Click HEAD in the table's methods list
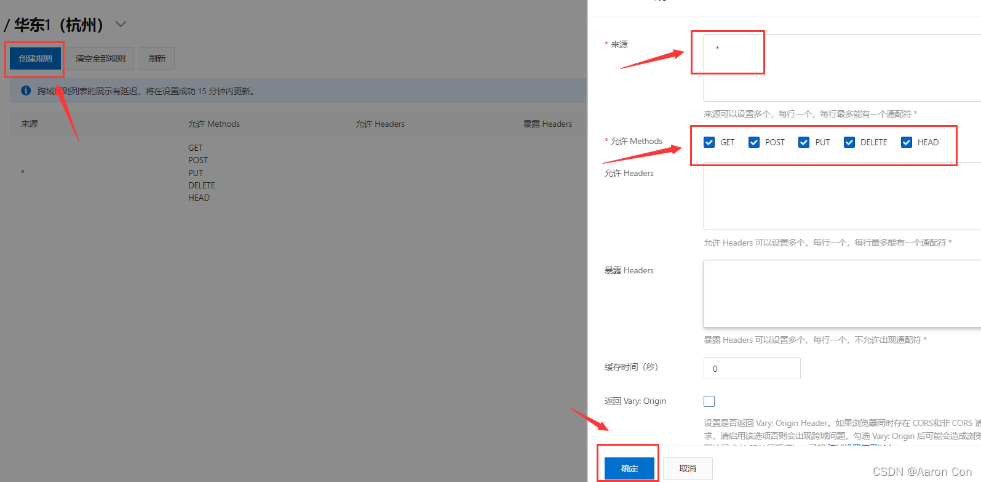The image size is (981, 482). (199, 198)
